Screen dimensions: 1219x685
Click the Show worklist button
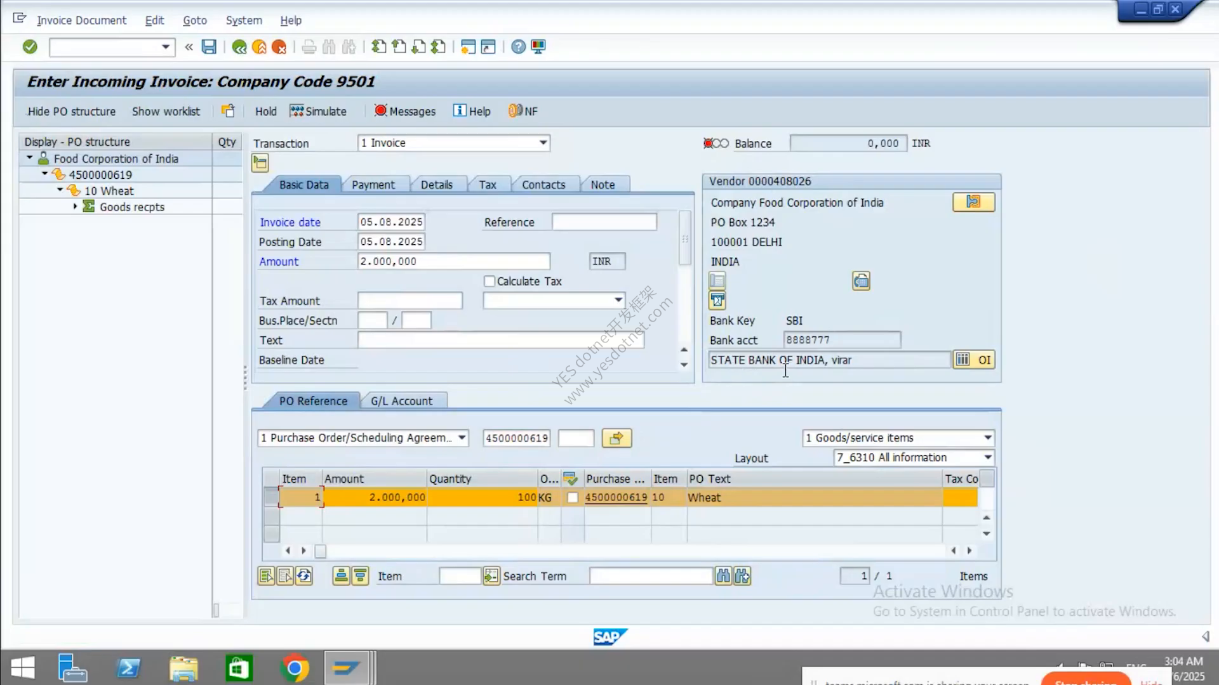pyautogui.click(x=166, y=111)
